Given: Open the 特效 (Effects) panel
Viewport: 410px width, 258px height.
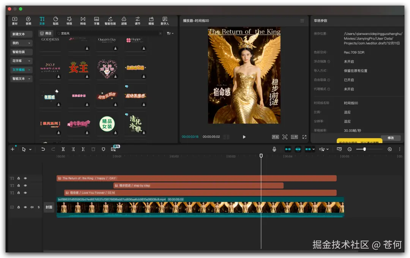Looking at the screenshot, I should coord(69,20).
